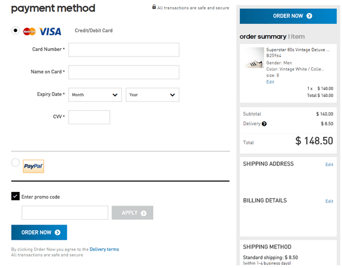Image resolution: width=342 pixels, height=268 pixels.
Task: Focus the Name on Card field
Action: coord(123,72)
